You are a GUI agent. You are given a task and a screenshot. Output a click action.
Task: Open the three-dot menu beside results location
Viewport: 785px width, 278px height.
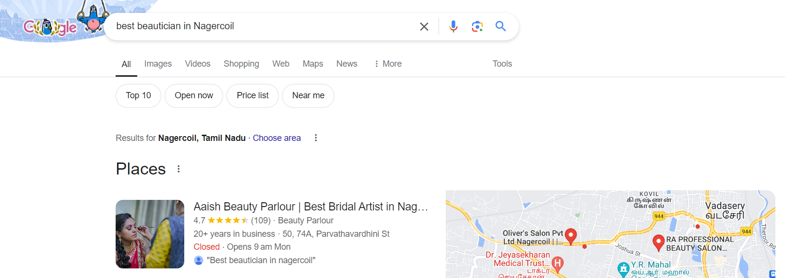(316, 138)
